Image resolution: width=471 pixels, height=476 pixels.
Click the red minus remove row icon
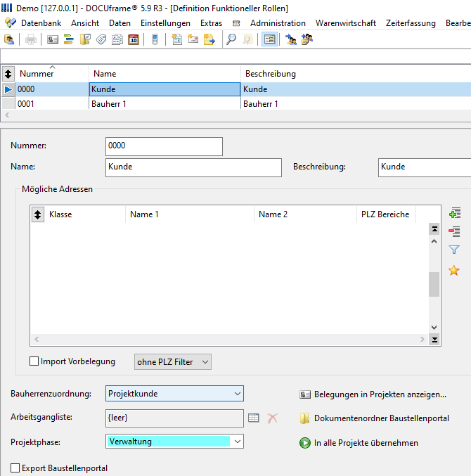click(x=454, y=231)
